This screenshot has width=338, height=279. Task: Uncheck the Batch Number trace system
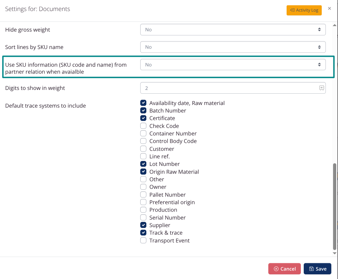[143, 110]
